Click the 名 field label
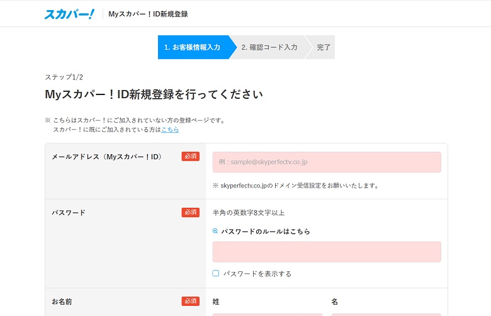 click(x=334, y=302)
